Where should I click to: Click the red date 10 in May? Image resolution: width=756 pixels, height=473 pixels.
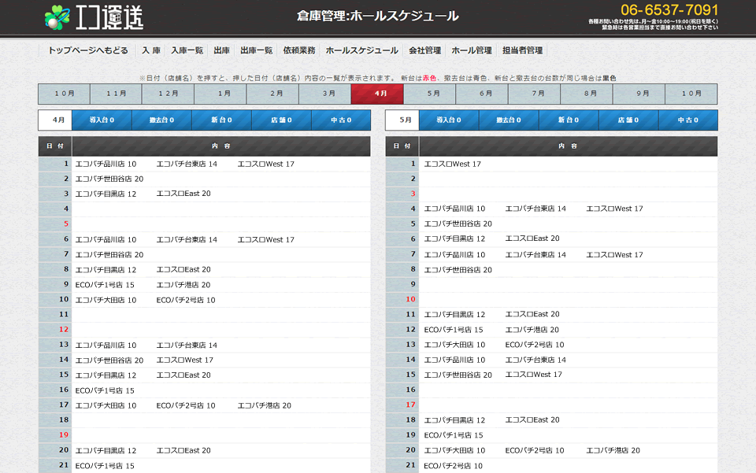[410, 299]
